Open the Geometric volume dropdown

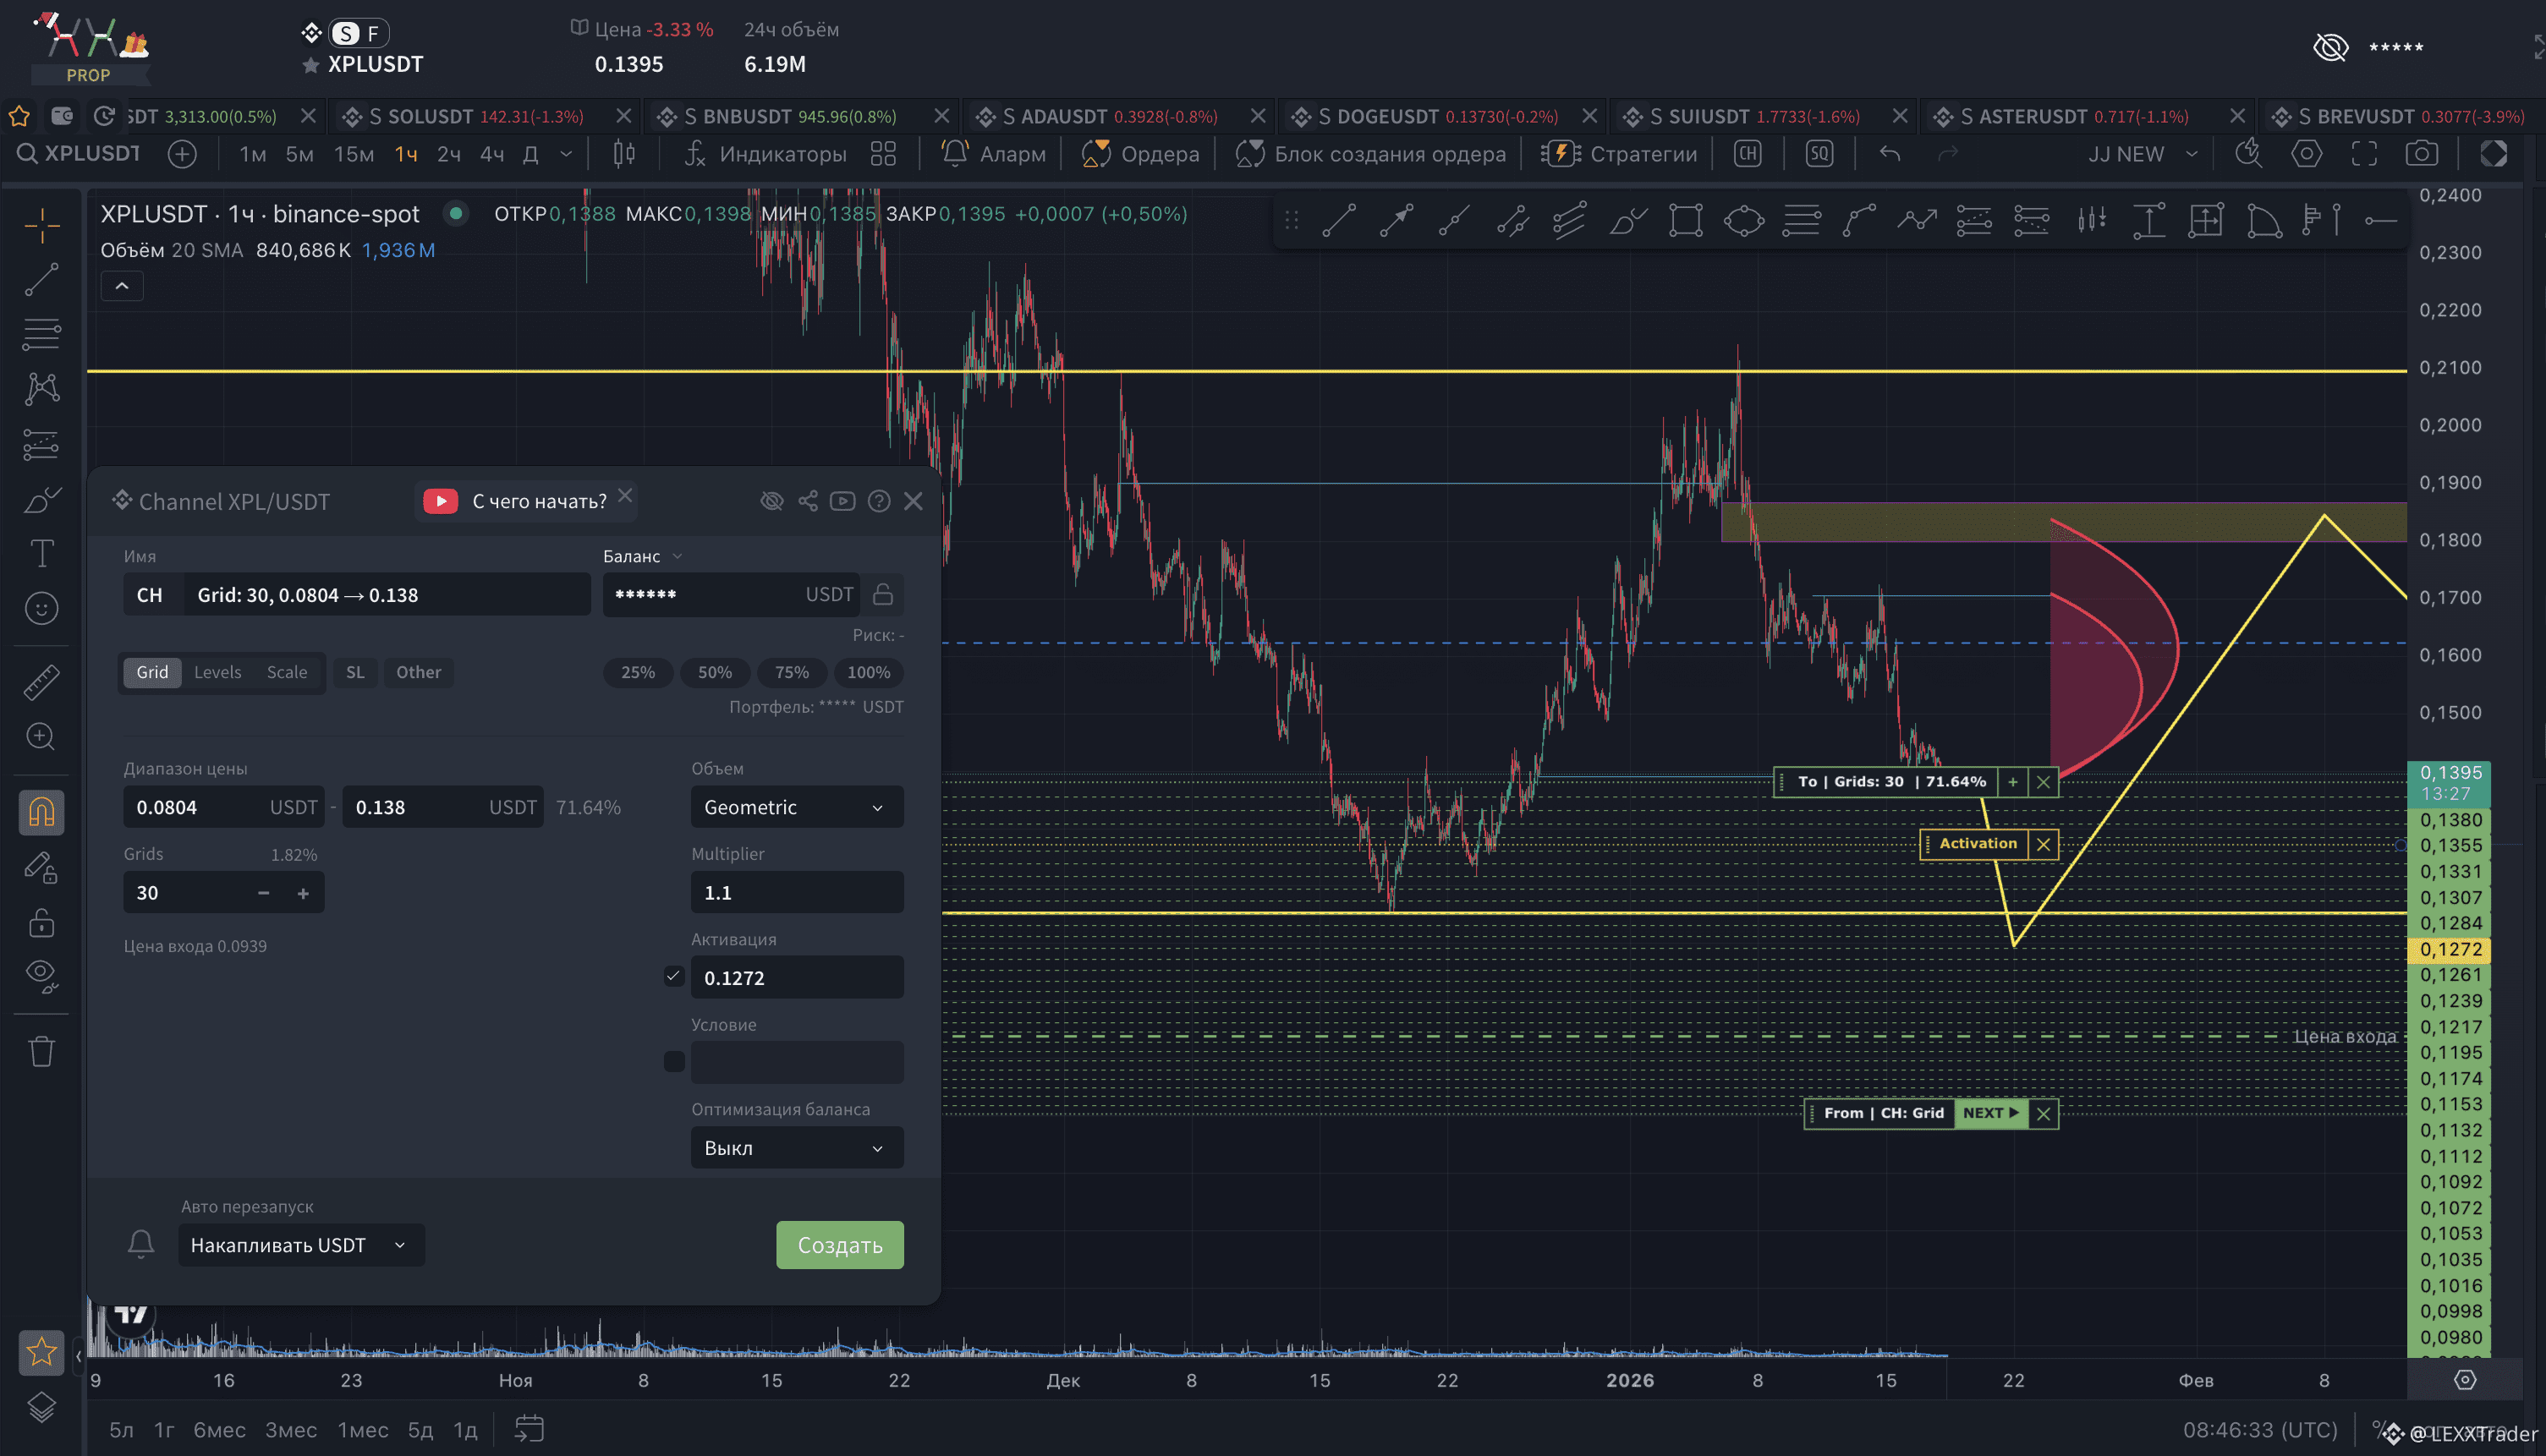tap(796, 807)
